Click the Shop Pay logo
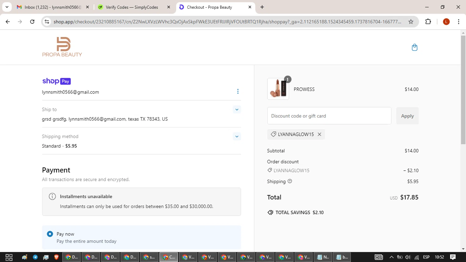This screenshot has width=466, height=262. point(57,81)
